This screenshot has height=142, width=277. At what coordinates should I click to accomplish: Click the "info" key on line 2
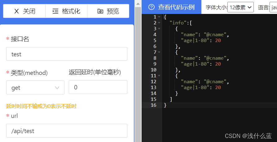178,23
